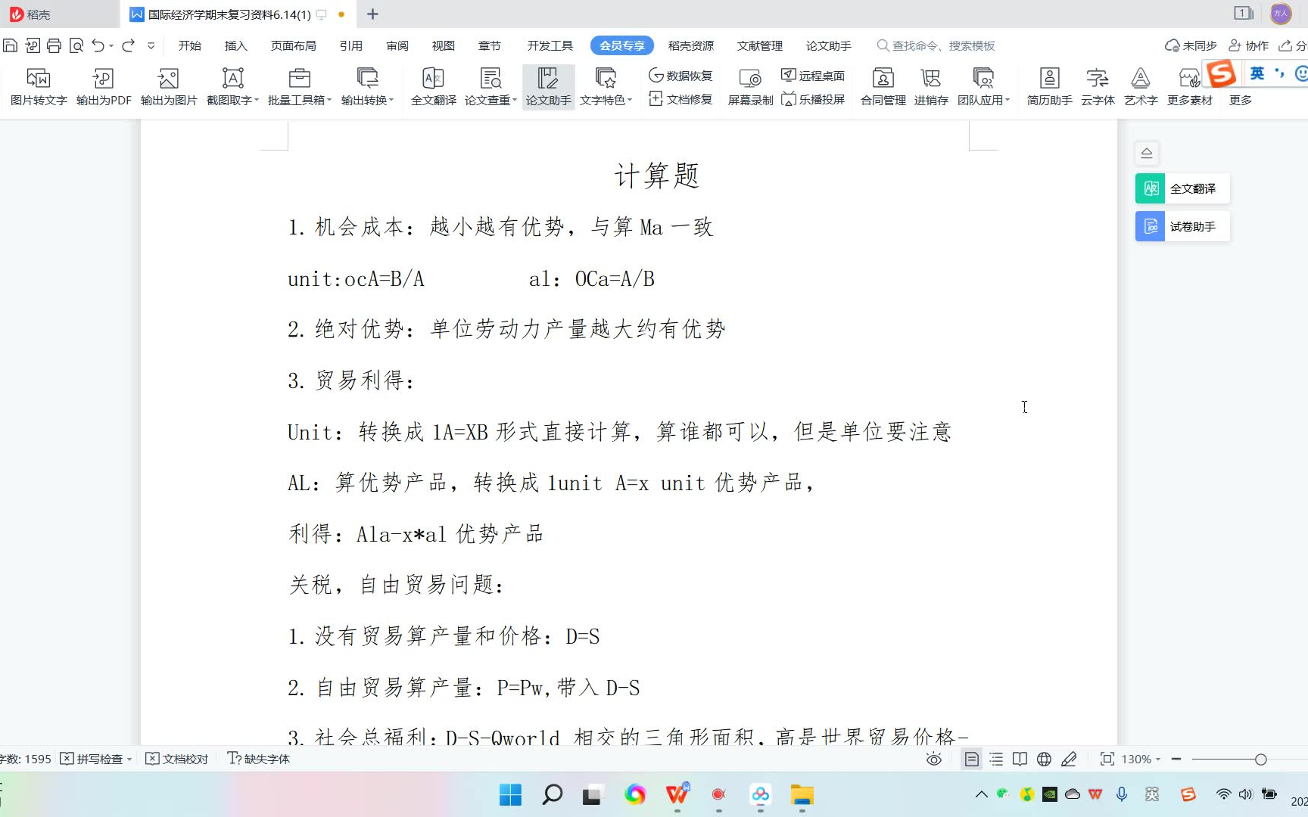Open 文档修复 tool

[x=680, y=99]
